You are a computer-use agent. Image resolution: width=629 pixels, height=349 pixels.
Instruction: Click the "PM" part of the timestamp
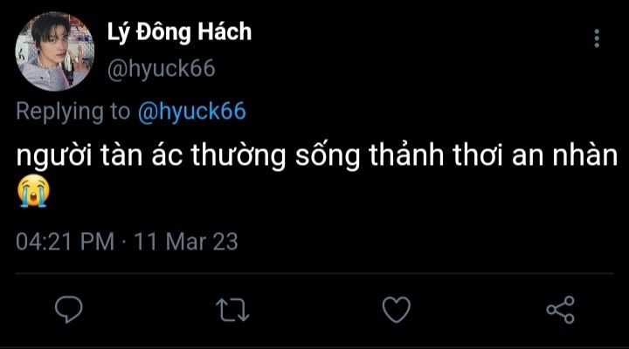[x=98, y=241]
